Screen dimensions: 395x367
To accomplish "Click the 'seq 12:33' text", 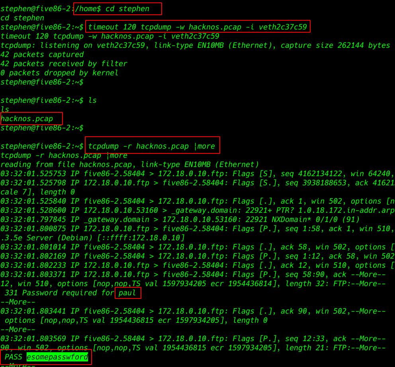I will [305, 339].
